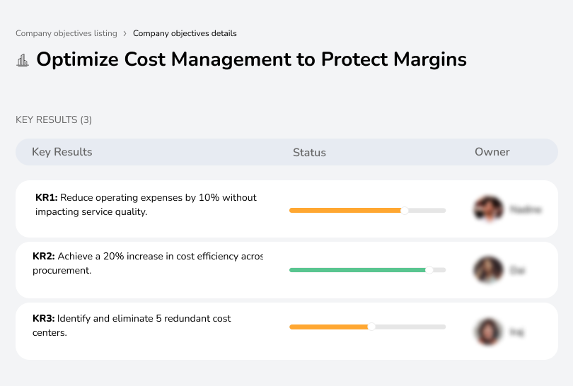This screenshot has height=386, width=573.
Task: Click the Key Results column header
Action: [62, 152]
